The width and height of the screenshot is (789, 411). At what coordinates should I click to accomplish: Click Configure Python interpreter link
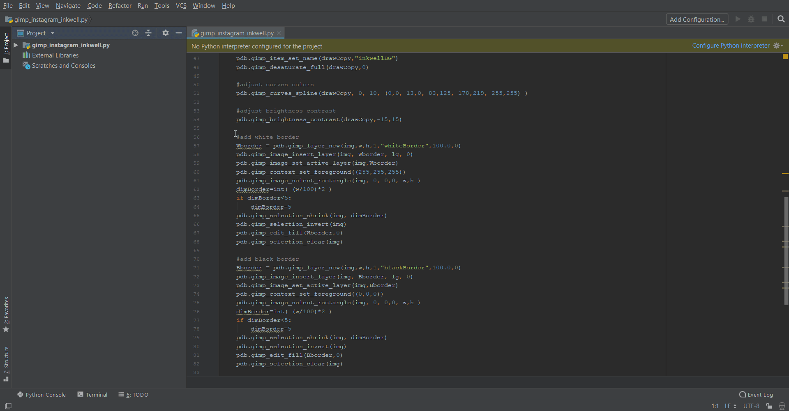pos(731,46)
